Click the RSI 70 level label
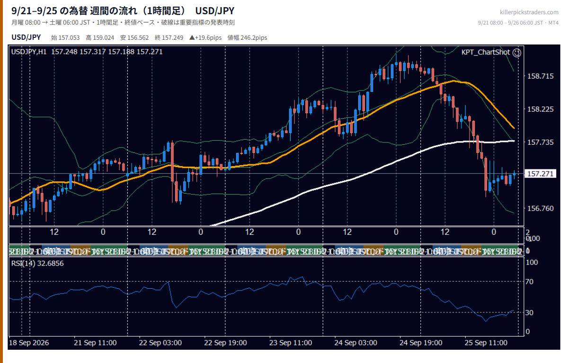568x363 pixels. (x=530, y=282)
